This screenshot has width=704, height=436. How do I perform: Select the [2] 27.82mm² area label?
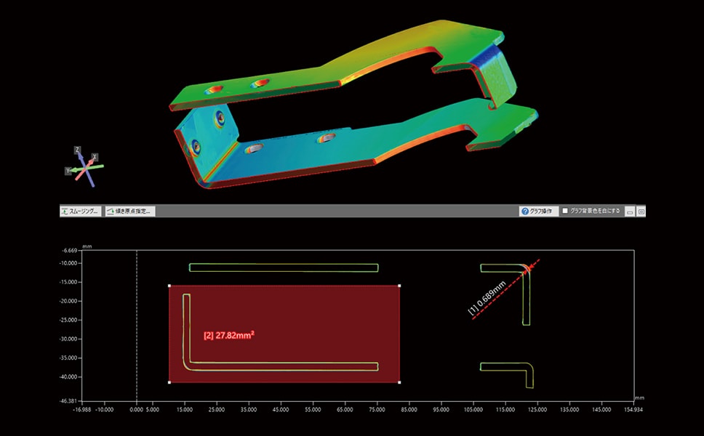pos(229,334)
